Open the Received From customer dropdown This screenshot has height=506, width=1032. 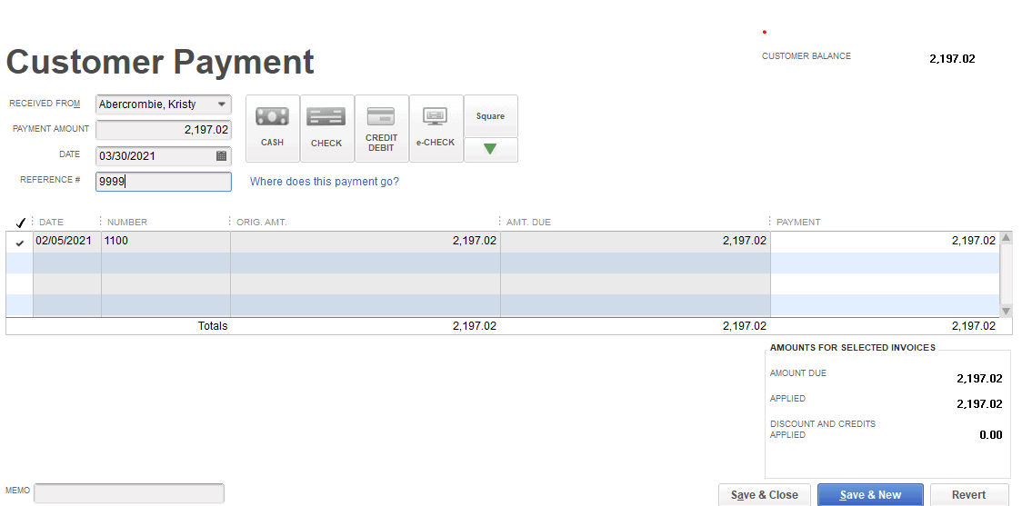click(222, 104)
